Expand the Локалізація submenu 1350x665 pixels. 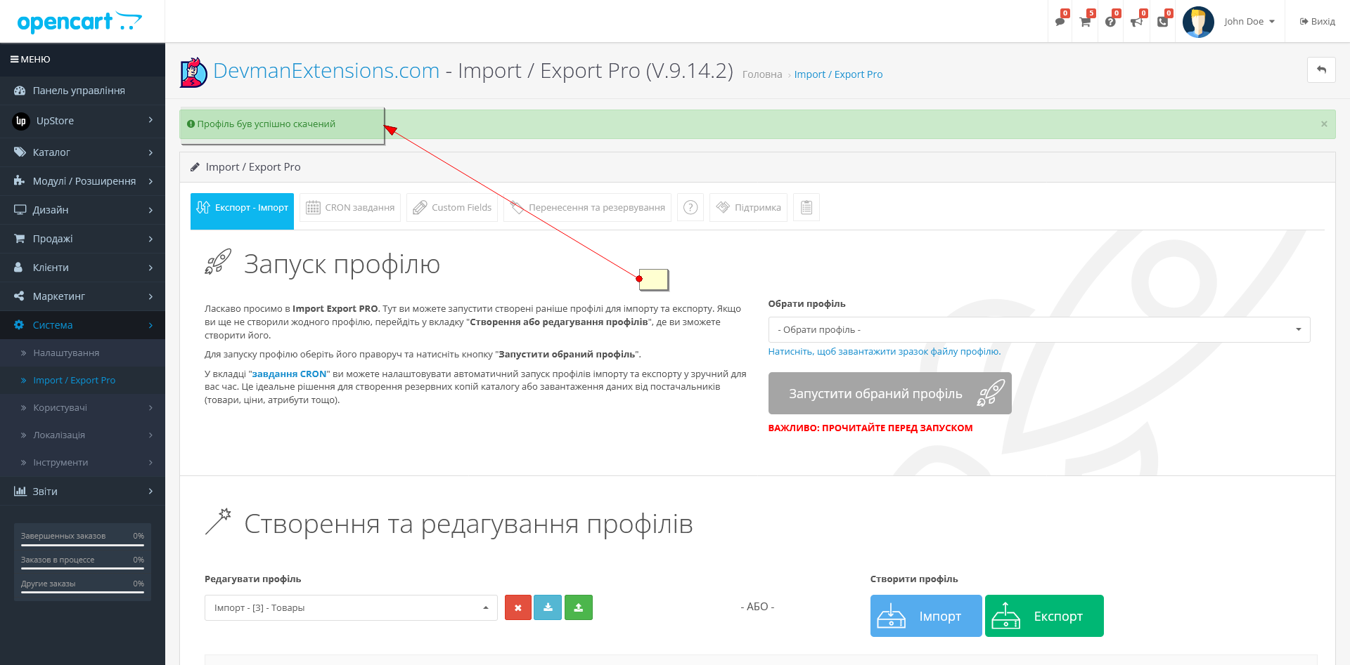82,435
